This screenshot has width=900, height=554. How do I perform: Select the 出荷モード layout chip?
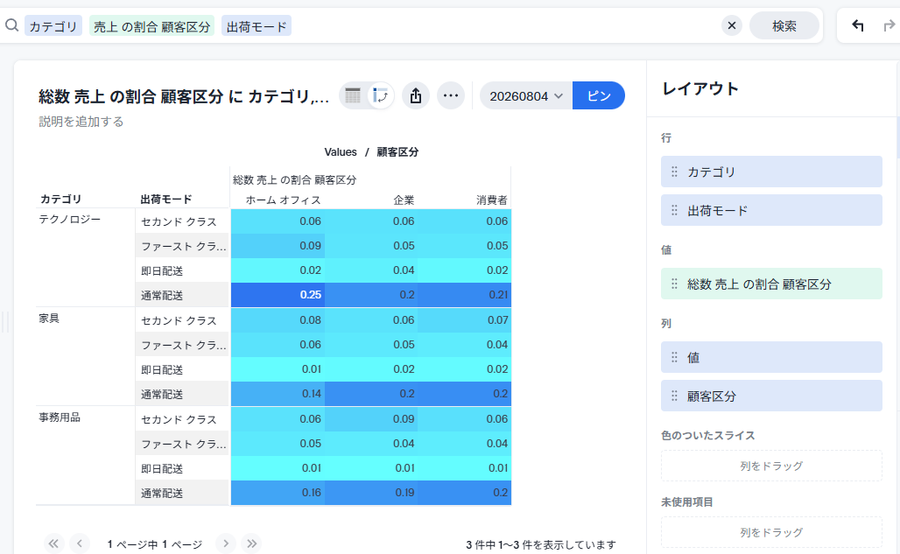[771, 210]
